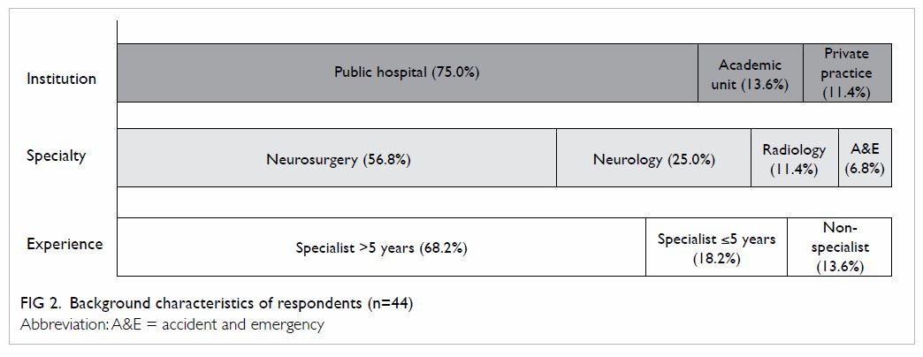The height and width of the screenshot is (357, 923).
Task: Select the Neurology (25.0%) segment
Action: (x=653, y=157)
